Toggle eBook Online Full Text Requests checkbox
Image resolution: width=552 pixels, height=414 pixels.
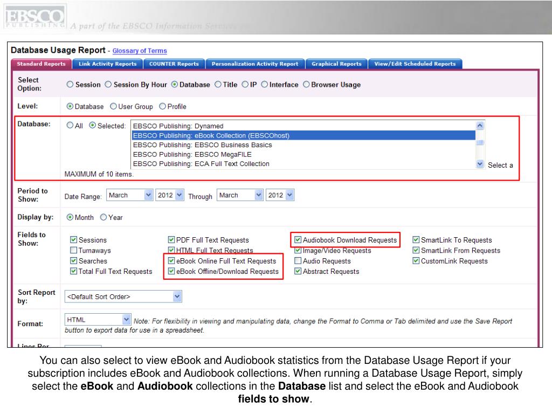(171, 261)
